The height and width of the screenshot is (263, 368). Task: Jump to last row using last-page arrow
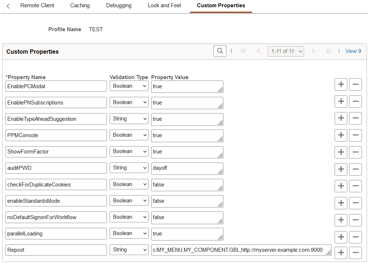(328, 51)
